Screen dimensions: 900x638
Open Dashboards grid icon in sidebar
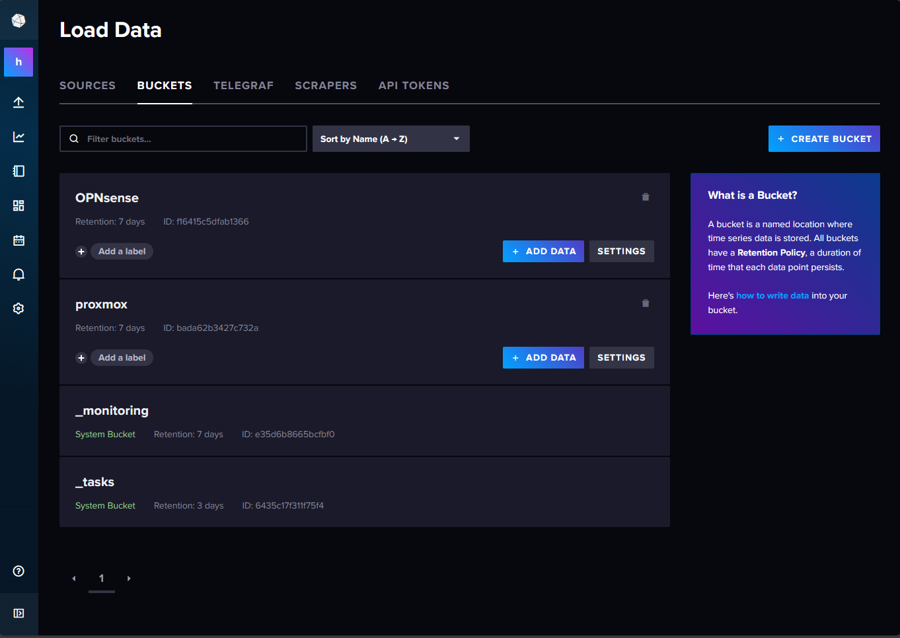click(19, 205)
